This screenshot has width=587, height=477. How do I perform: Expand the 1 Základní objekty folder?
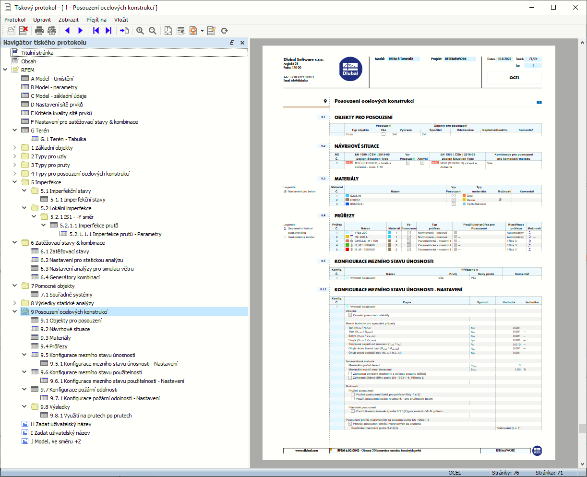click(15, 148)
